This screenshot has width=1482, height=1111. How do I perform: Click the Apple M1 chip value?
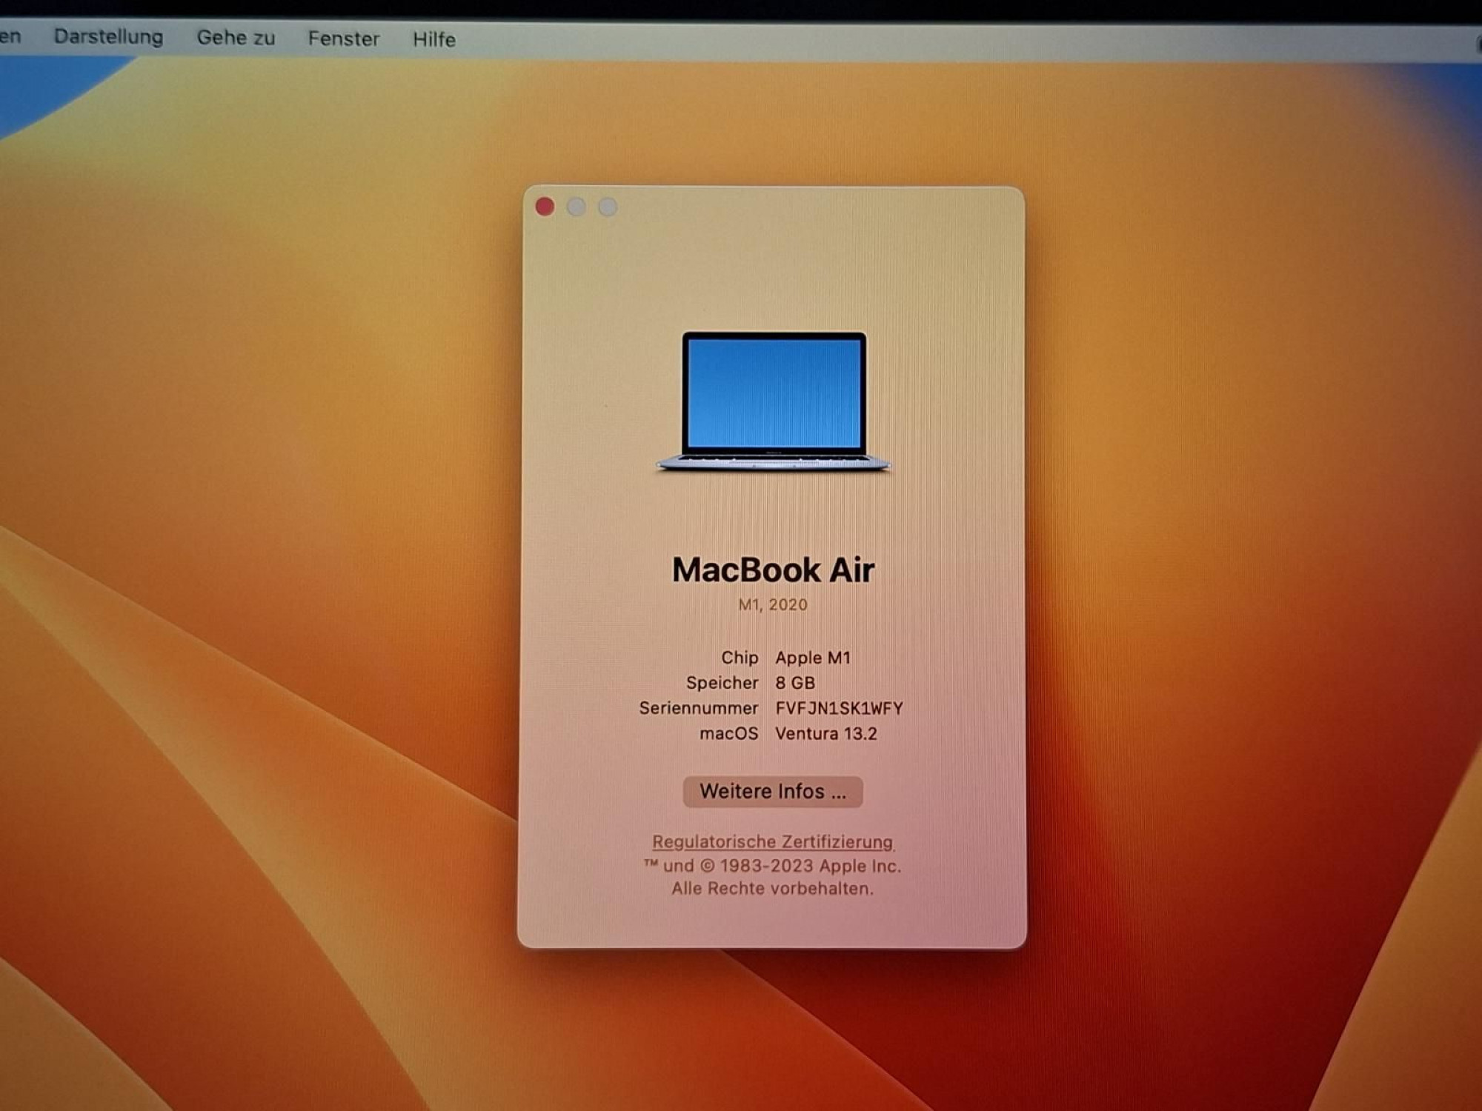(813, 658)
